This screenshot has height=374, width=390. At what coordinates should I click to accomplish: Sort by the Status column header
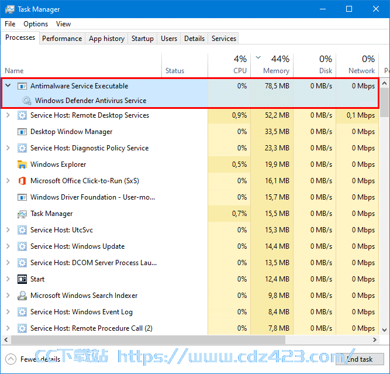click(x=185, y=65)
